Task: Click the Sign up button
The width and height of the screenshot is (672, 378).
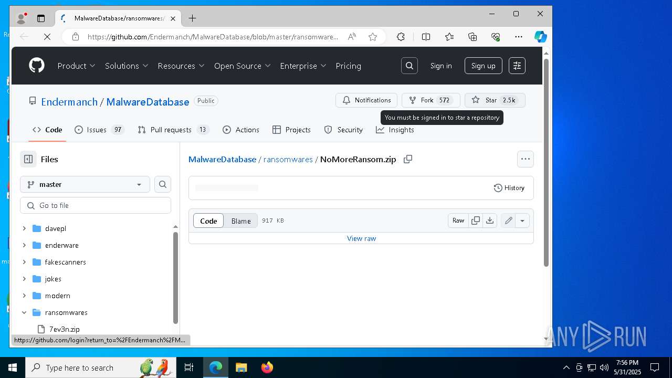Action: (484, 66)
